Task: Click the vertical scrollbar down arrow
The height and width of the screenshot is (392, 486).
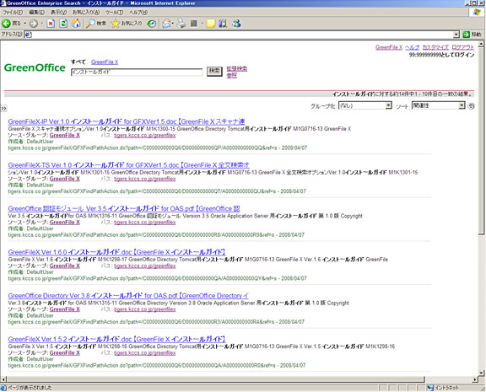Action: coord(481,373)
